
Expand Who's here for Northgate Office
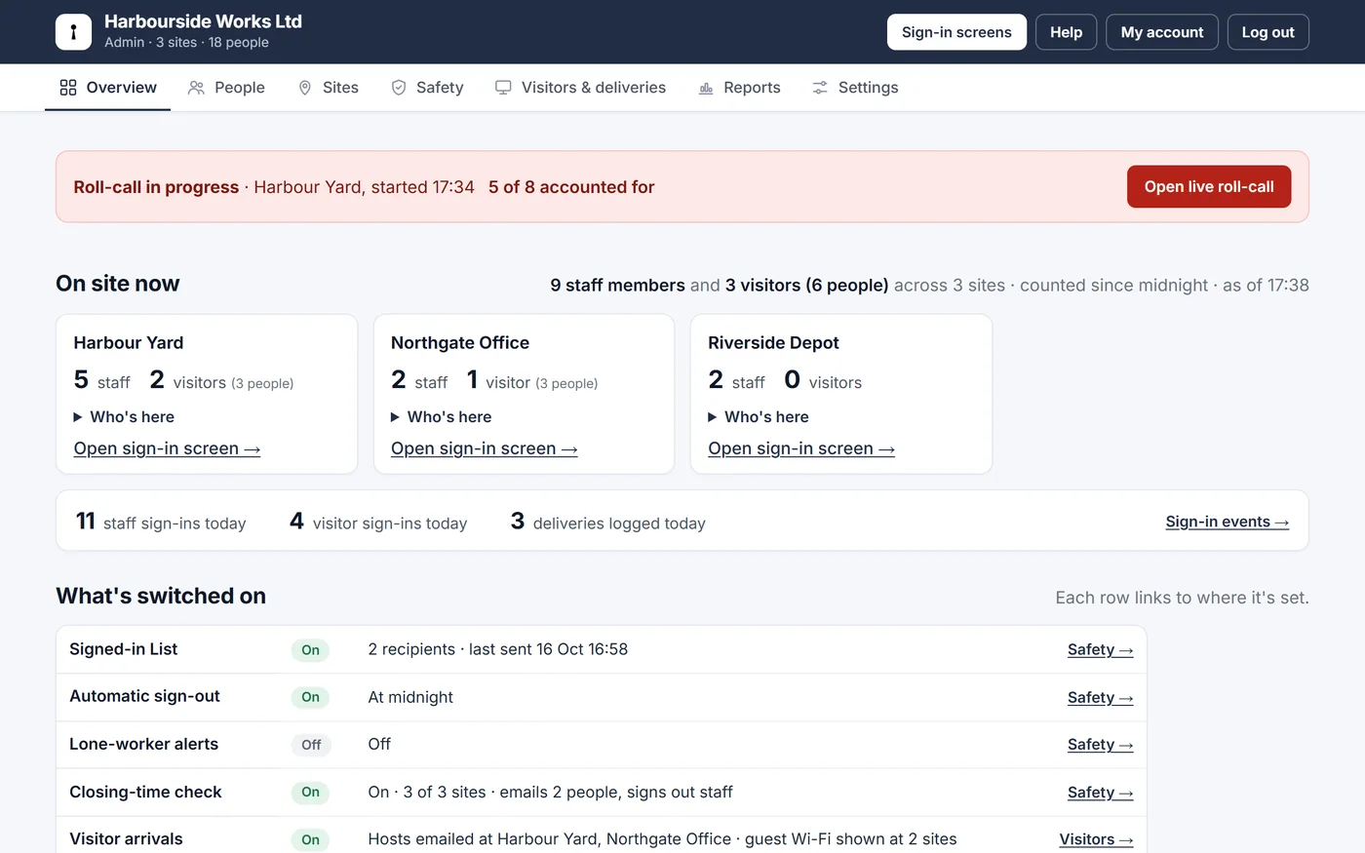[x=441, y=417]
